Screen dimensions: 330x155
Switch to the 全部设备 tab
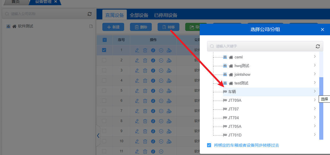tap(139, 15)
